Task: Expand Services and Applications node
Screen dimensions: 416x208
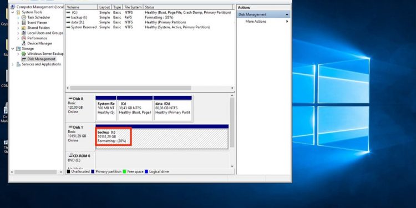Action: tap(13, 64)
